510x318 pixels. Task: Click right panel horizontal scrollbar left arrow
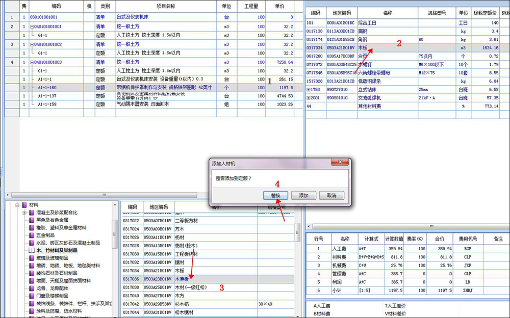[309, 226]
